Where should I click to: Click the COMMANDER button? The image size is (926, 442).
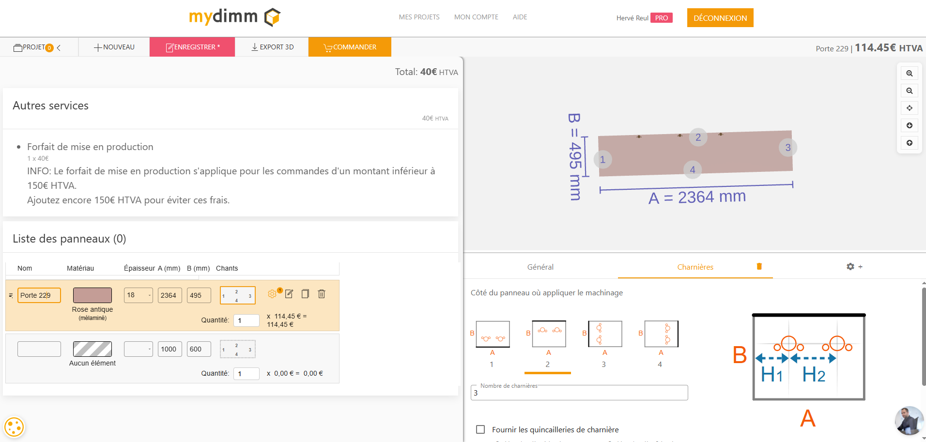(350, 47)
